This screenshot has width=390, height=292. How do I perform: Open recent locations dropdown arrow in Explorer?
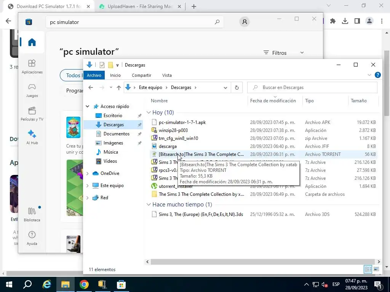point(111,87)
